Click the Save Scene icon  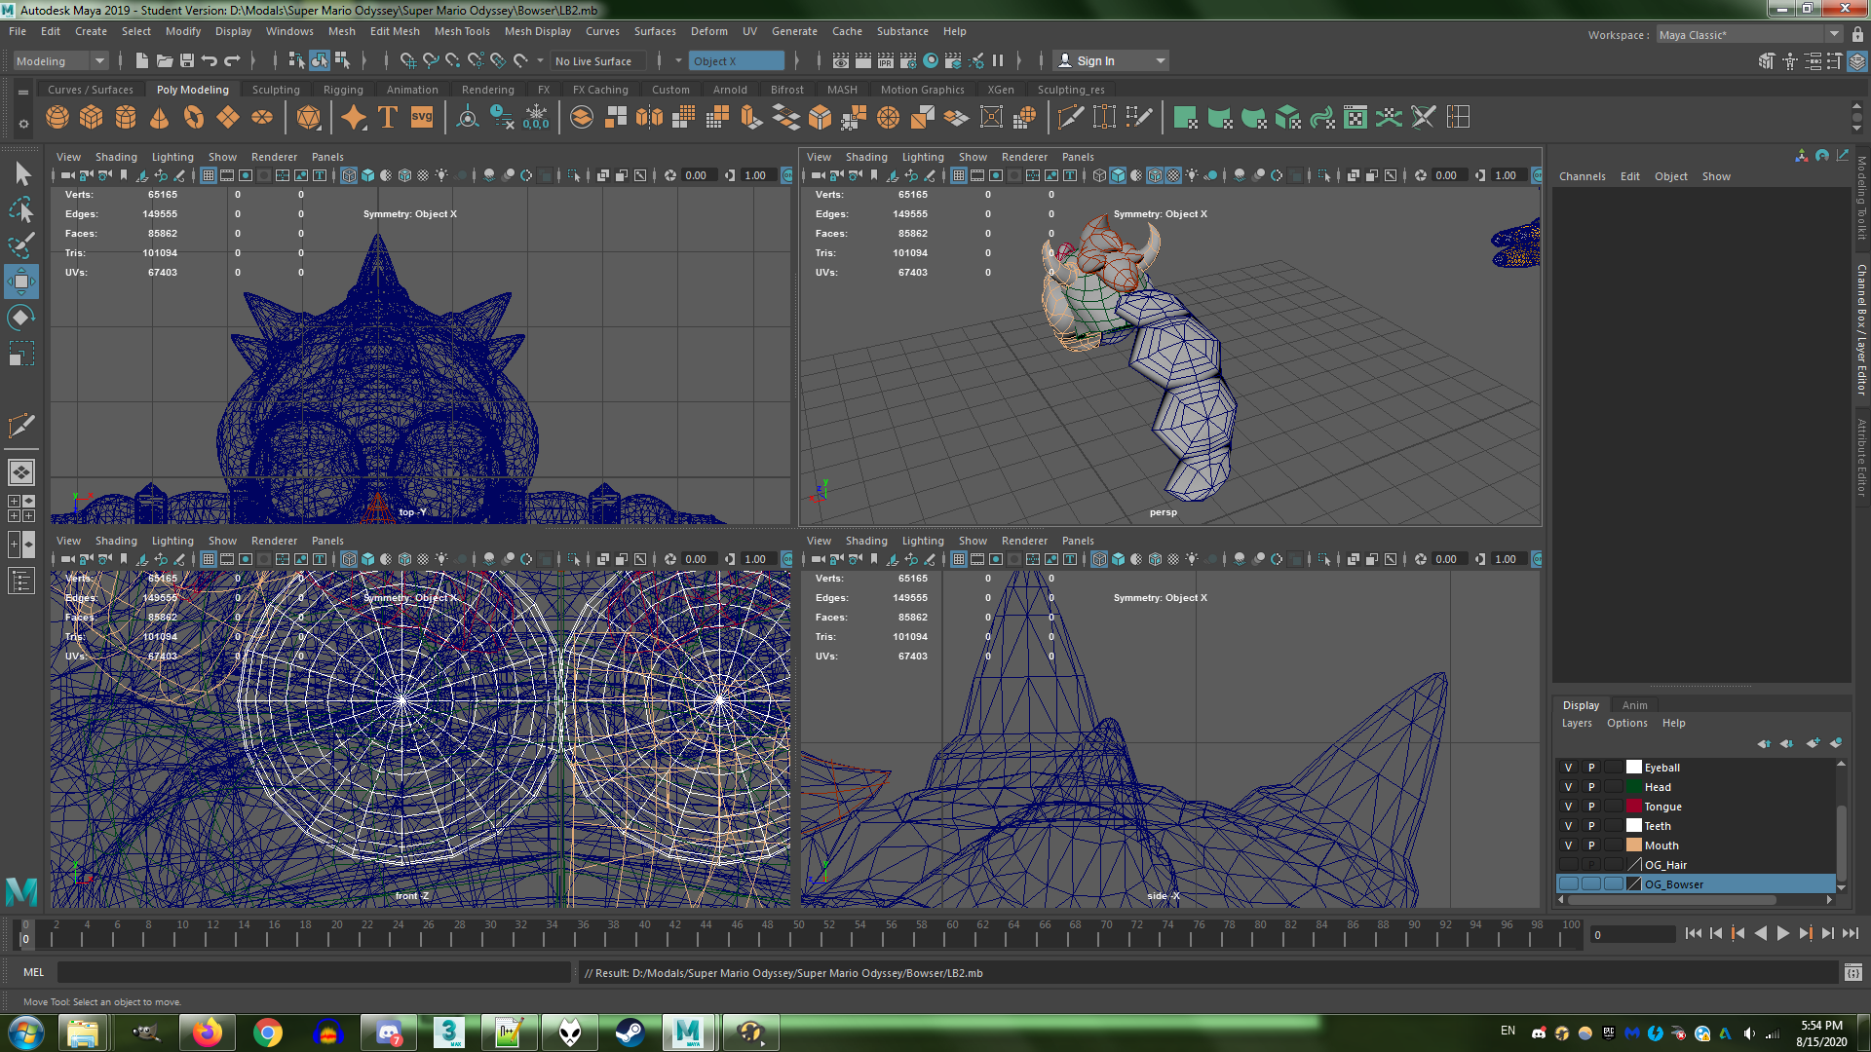[x=187, y=60]
